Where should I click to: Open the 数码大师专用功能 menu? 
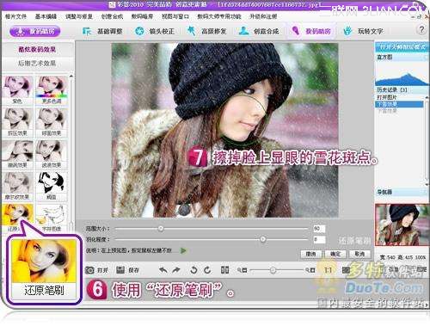click(219, 16)
